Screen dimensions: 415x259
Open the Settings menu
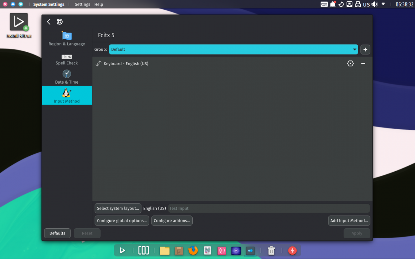[82, 4]
